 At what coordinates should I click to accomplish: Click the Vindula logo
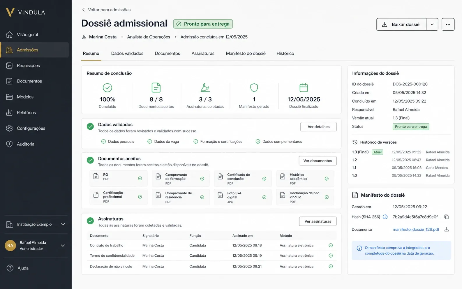pos(26,12)
